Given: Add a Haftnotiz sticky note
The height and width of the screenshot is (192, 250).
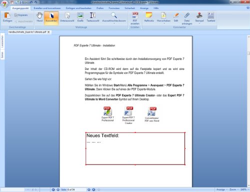Looking at the screenshot, I should [x=149, y=17].
